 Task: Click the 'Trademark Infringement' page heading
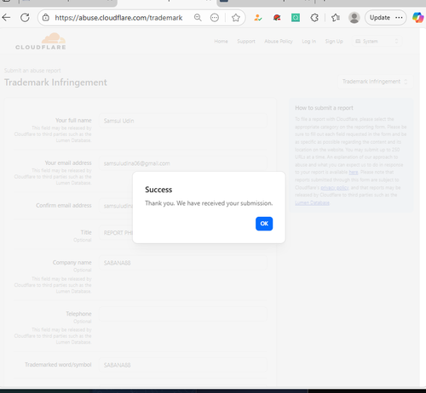pyautogui.click(x=55, y=83)
